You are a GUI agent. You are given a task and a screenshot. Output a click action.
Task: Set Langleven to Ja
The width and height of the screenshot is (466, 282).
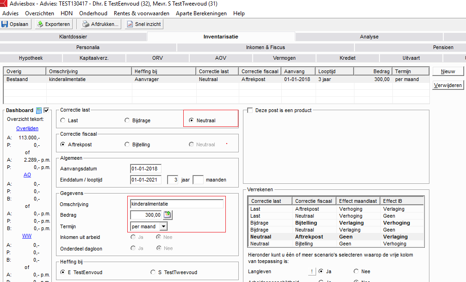pyautogui.click(x=321, y=271)
